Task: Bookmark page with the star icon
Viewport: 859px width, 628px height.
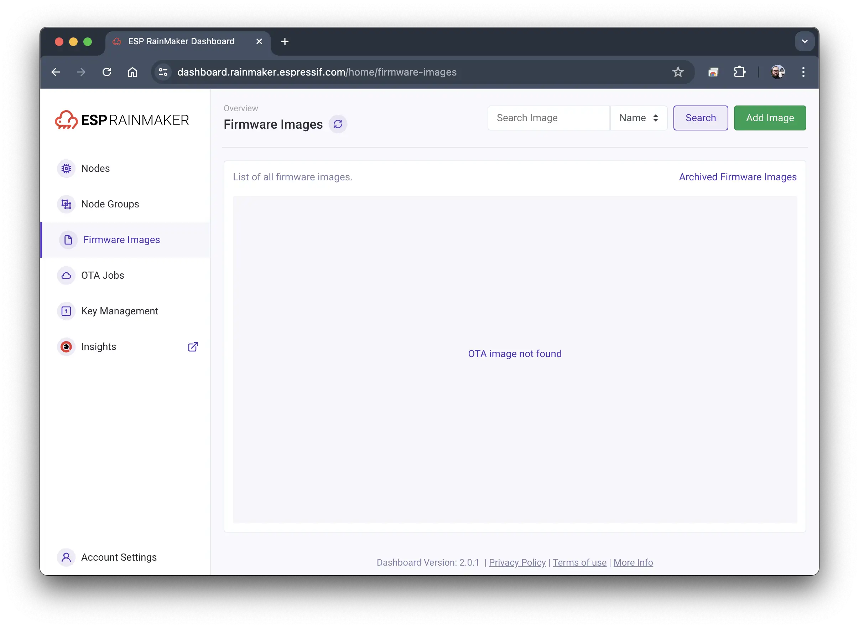Action: (x=678, y=72)
